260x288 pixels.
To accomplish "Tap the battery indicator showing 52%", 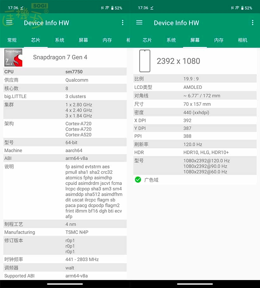I will [114, 7].
